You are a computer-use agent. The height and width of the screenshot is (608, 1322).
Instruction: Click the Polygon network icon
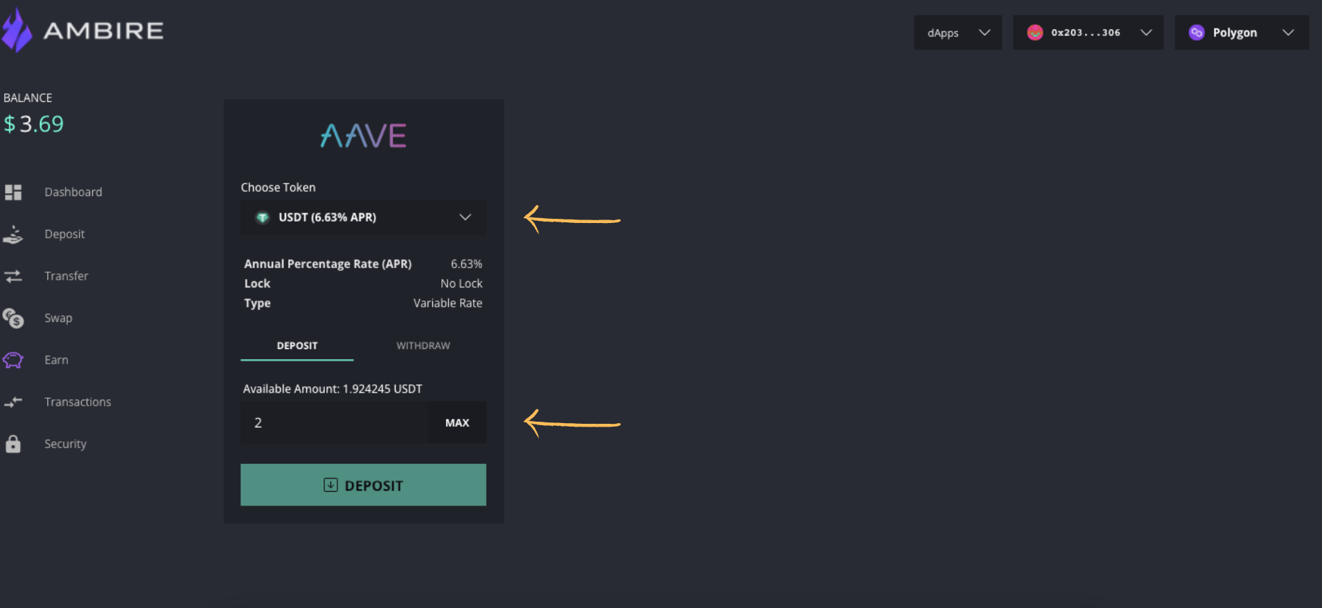tap(1197, 33)
